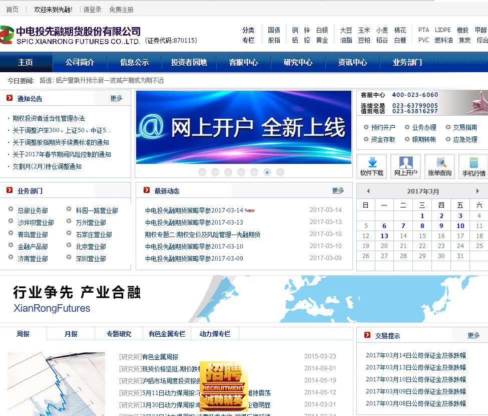Click the 软件下载 download icon
Image resolution: width=488 pixels, height=416 pixels.
[x=371, y=166]
